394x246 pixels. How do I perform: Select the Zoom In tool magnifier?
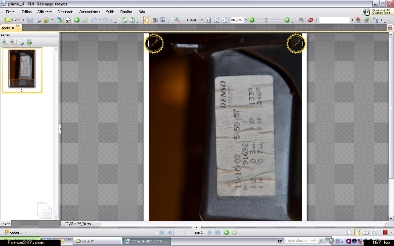(x=177, y=20)
